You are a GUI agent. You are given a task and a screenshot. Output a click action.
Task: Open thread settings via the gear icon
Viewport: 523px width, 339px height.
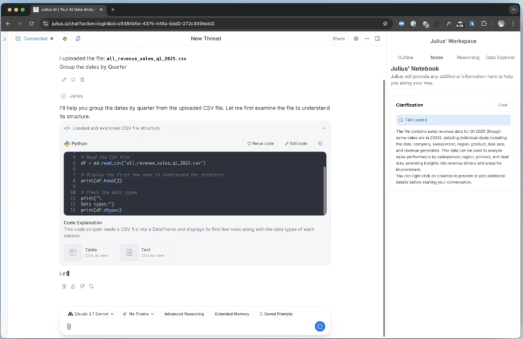coord(355,38)
